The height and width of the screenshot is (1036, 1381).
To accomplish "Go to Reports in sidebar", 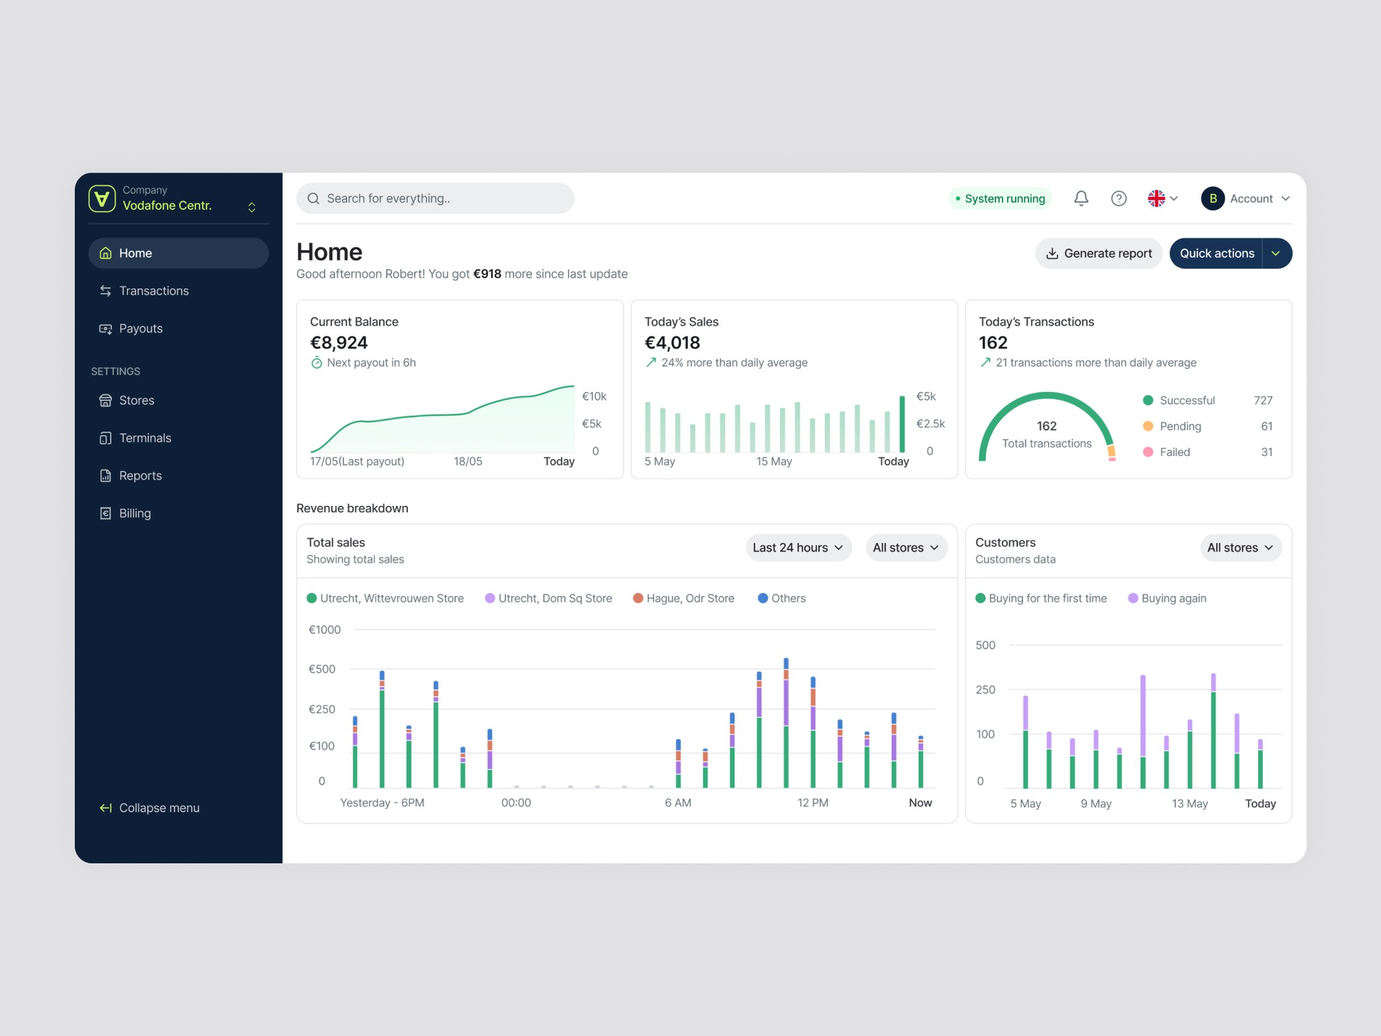I will coord(140,476).
